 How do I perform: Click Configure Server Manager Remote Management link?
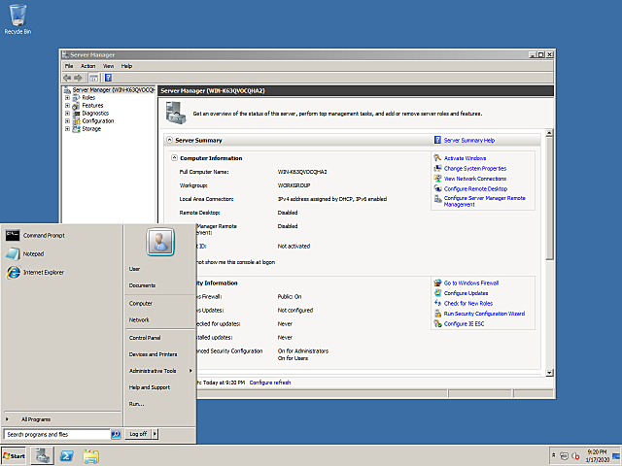tap(484, 201)
